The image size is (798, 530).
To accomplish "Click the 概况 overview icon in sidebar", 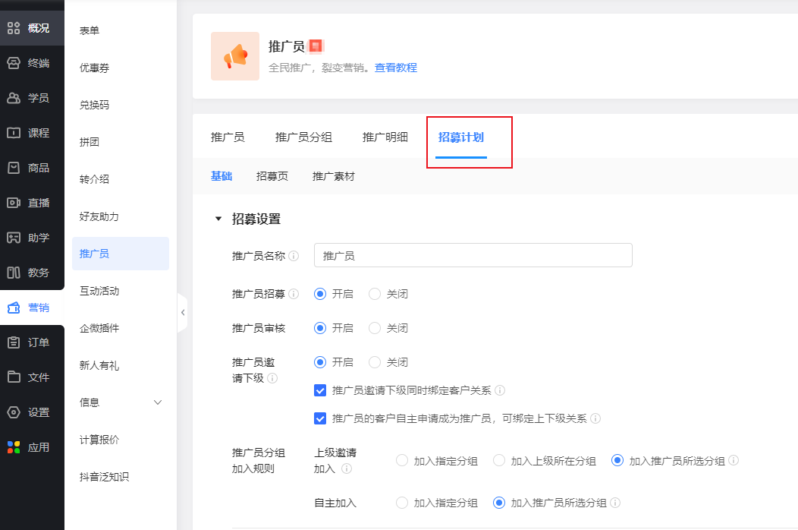I will point(14,29).
